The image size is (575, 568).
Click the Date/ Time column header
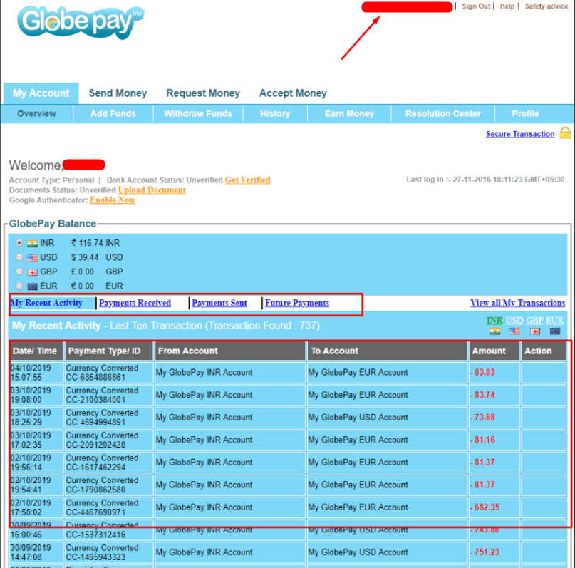point(36,351)
